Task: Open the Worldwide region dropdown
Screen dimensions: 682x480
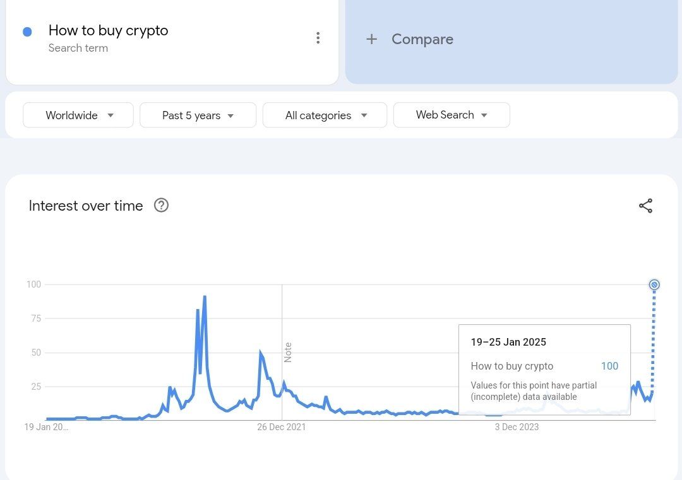Action: pyautogui.click(x=78, y=115)
